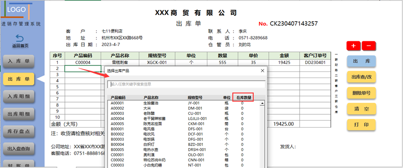
Task: Click the 客户订单号 column header
Action: point(315,56)
